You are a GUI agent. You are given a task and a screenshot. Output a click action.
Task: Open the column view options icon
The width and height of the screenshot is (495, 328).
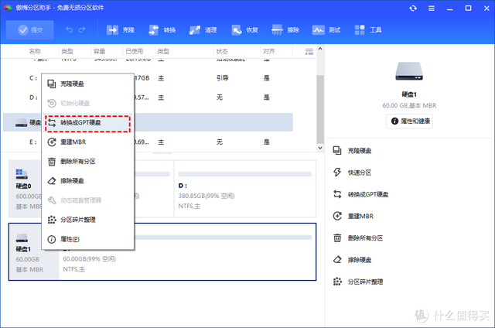tap(309, 52)
